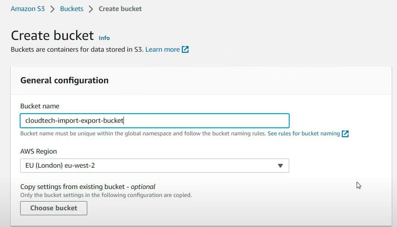This screenshot has width=397, height=227.
Task: Click external icon after bucket naming rules
Action: click(345, 134)
